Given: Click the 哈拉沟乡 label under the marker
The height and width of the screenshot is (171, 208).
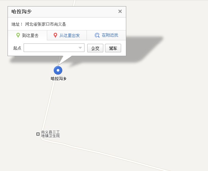Looking at the screenshot, I should [x=58, y=79].
